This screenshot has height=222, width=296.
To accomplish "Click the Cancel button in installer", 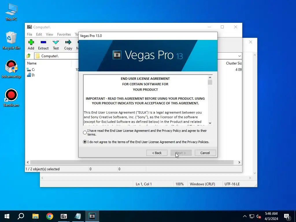I will pos(205,153).
